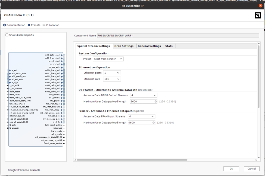This screenshot has width=265, height=176.
Task: Switch to the Oran Settings tab
Action: (124, 46)
